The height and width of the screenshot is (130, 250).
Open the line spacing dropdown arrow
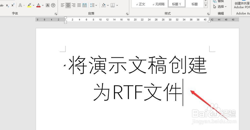tap(96, 5)
